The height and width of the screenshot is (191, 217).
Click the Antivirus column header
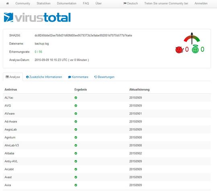pos(11,89)
